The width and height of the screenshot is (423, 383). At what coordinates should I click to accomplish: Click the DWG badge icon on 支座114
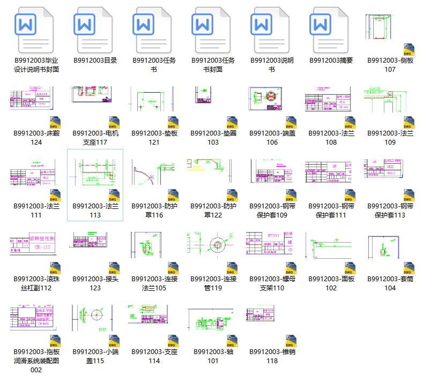tap(173, 341)
